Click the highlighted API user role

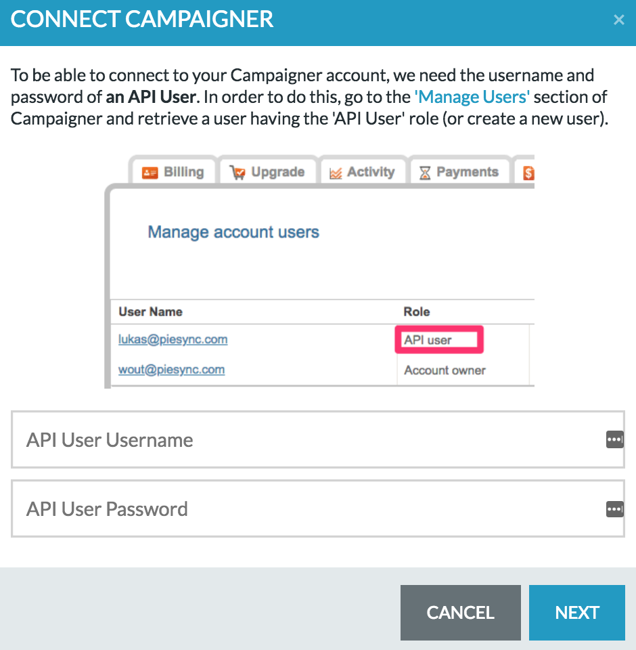(x=439, y=339)
